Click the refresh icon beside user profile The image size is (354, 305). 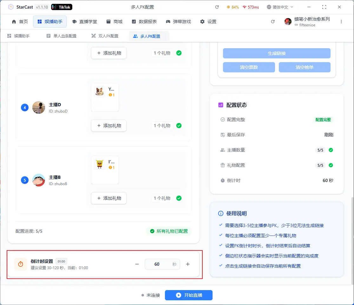tap(273, 22)
